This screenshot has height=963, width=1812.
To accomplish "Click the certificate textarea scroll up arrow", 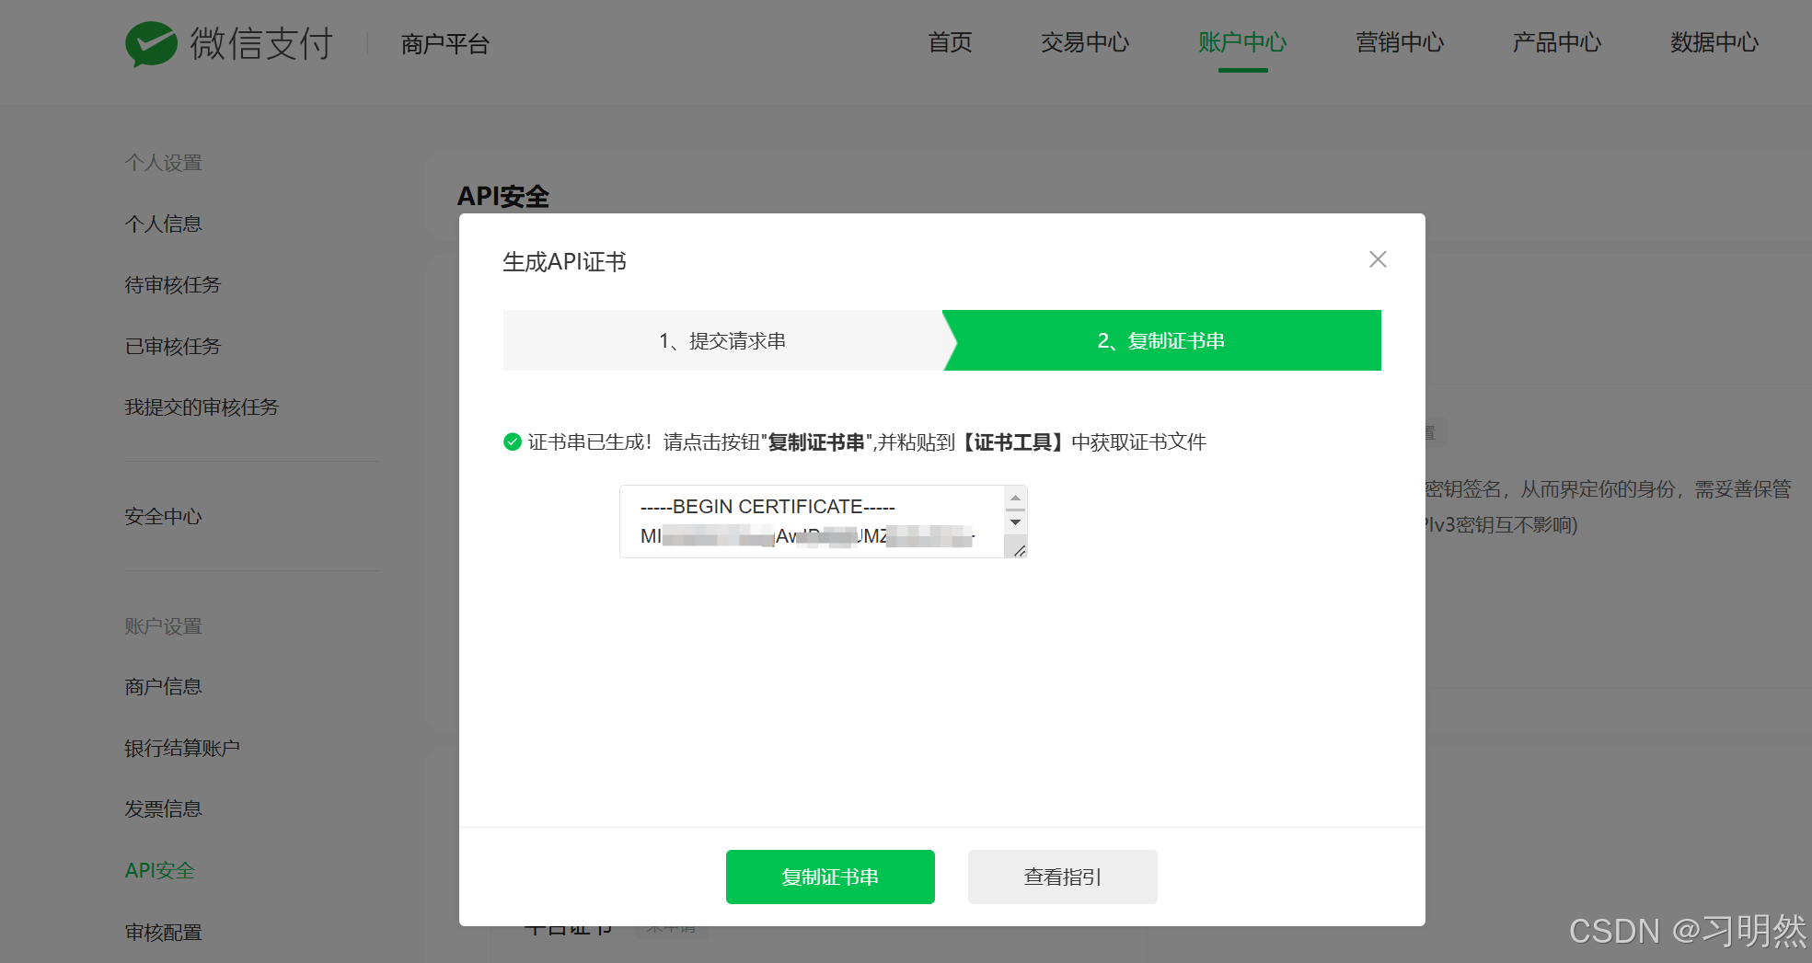I will pyautogui.click(x=1015, y=498).
